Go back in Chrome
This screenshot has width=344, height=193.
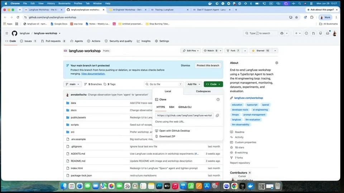click(x=5, y=17)
